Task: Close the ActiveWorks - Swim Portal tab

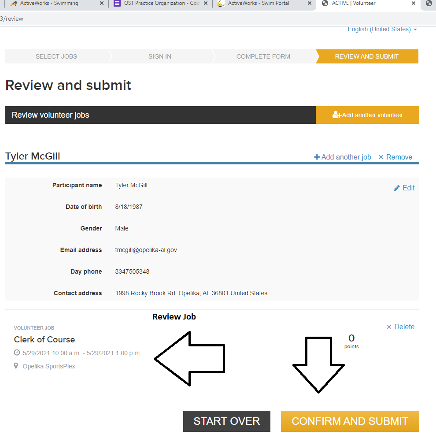Action: 308,4
